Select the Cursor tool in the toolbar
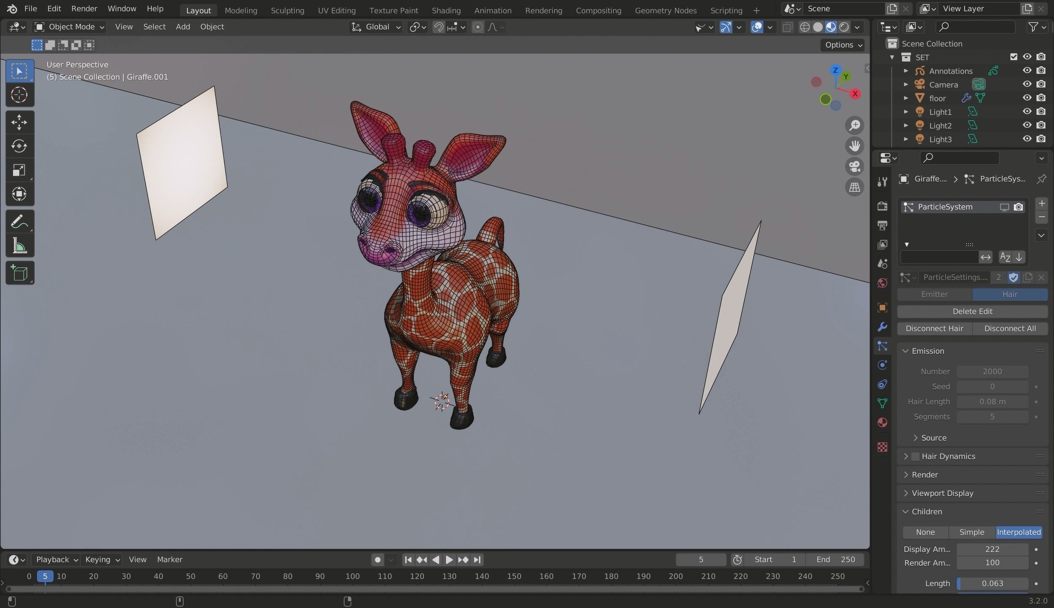The image size is (1054, 608). tap(19, 95)
